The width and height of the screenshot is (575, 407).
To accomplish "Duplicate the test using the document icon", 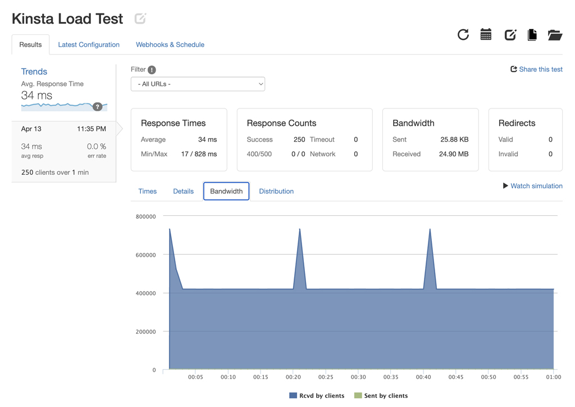I will [x=532, y=34].
